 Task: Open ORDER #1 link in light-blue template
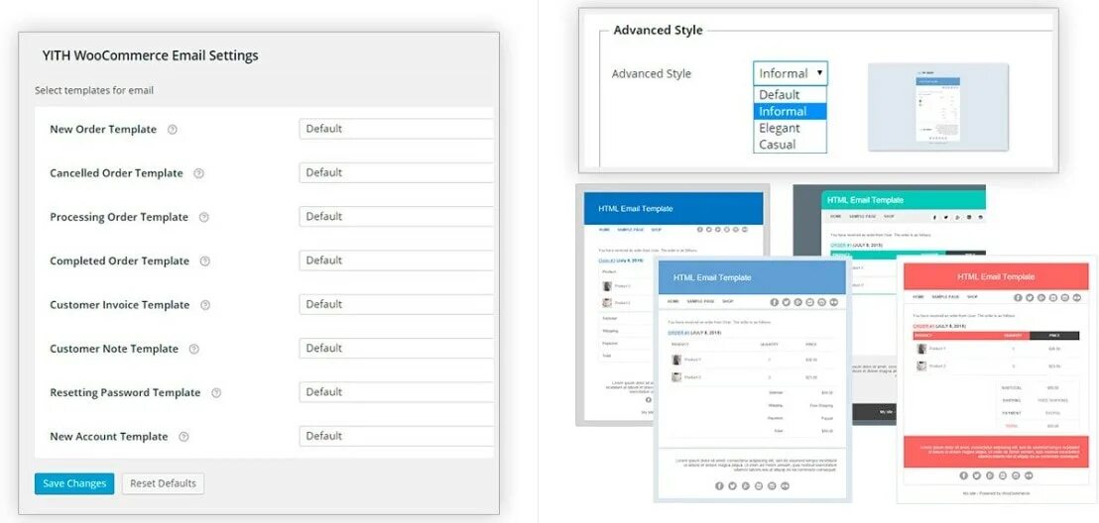(677, 333)
